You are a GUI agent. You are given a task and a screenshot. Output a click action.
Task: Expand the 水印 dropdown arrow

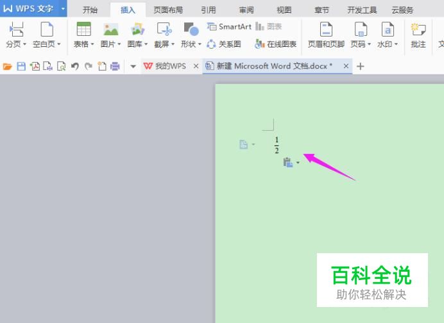(396, 44)
